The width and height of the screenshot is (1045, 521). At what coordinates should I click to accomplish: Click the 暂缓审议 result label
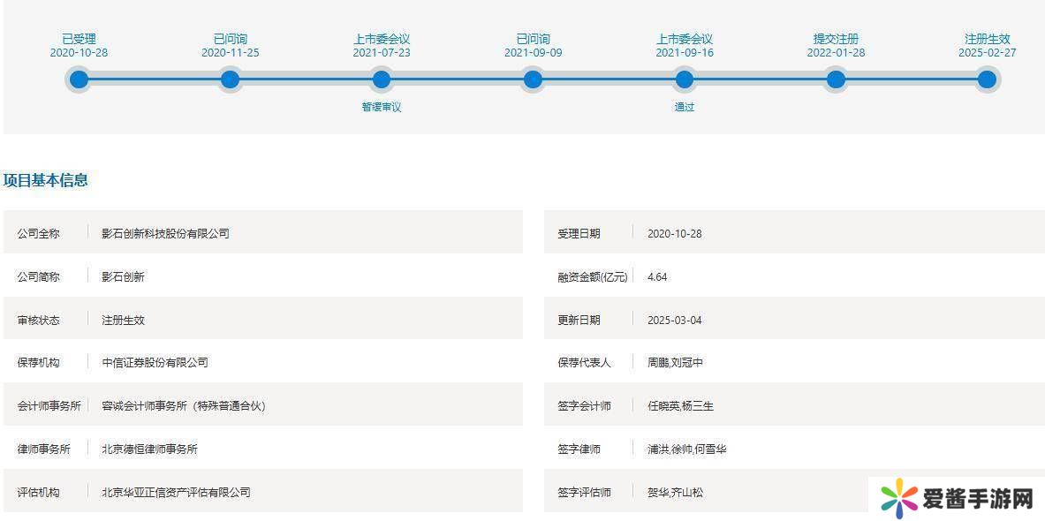click(x=382, y=107)
